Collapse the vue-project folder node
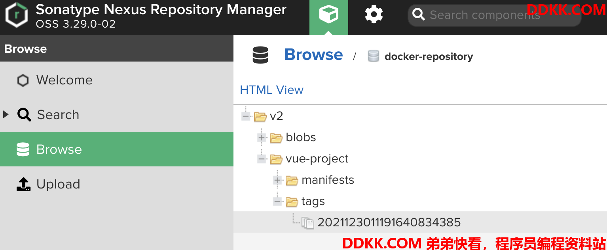607x250 pixels. point(262,159)
